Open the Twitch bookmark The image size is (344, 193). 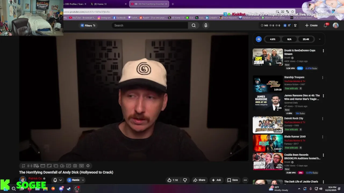(x=132, y=18)
